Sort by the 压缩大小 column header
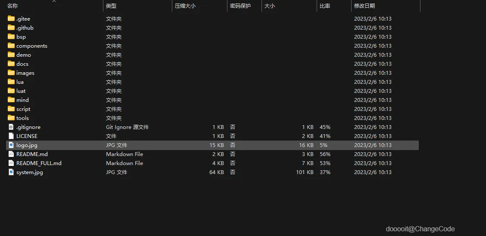486x236 pixels. (185, 6)
